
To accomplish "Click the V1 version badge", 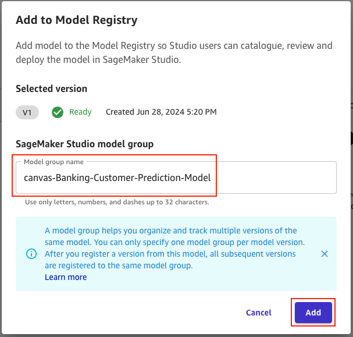I will point(27,112).
